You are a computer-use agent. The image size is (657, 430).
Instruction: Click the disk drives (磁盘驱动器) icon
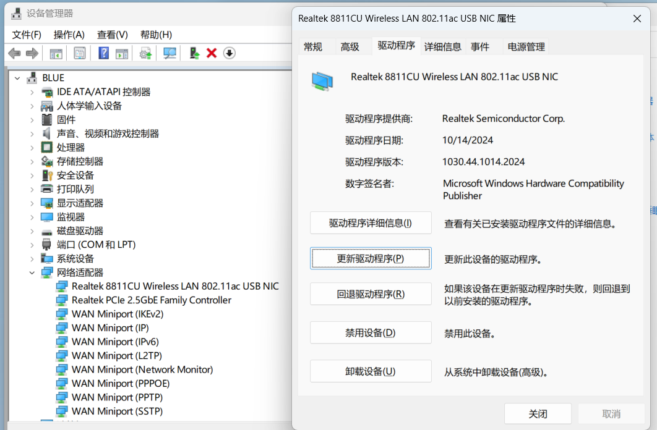click(x=47, y=232)
